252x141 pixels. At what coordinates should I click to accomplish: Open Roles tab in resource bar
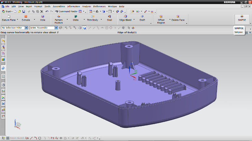3,110
